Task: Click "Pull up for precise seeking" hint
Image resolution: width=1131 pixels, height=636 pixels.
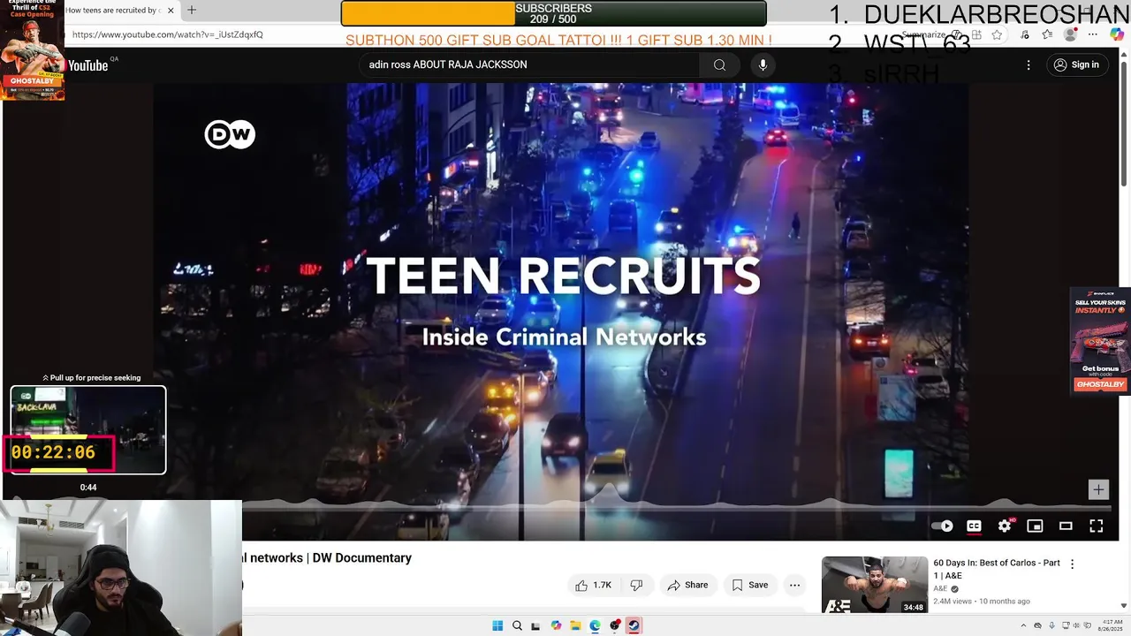Action: coord(92,378)
